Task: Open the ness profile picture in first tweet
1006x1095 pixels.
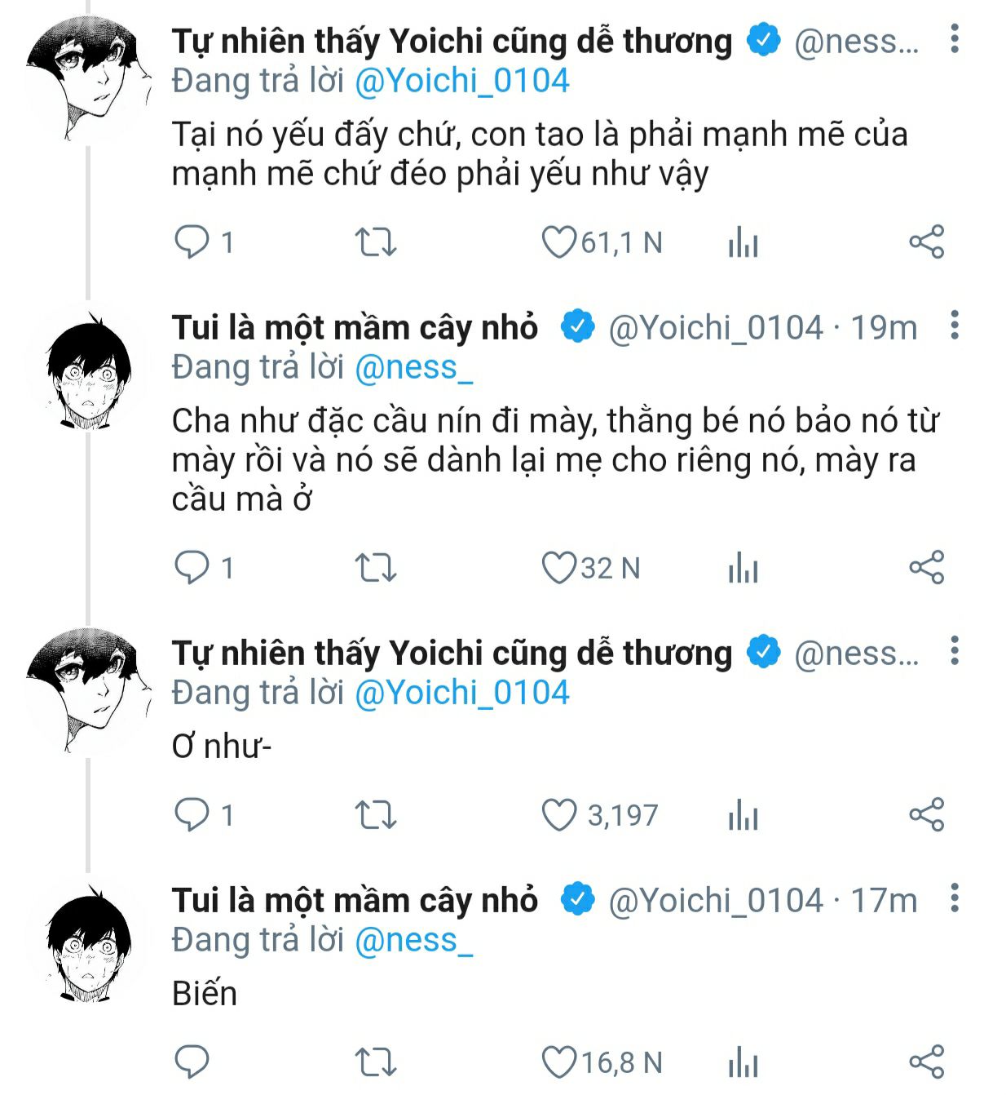Action: (x=88, y=78)
